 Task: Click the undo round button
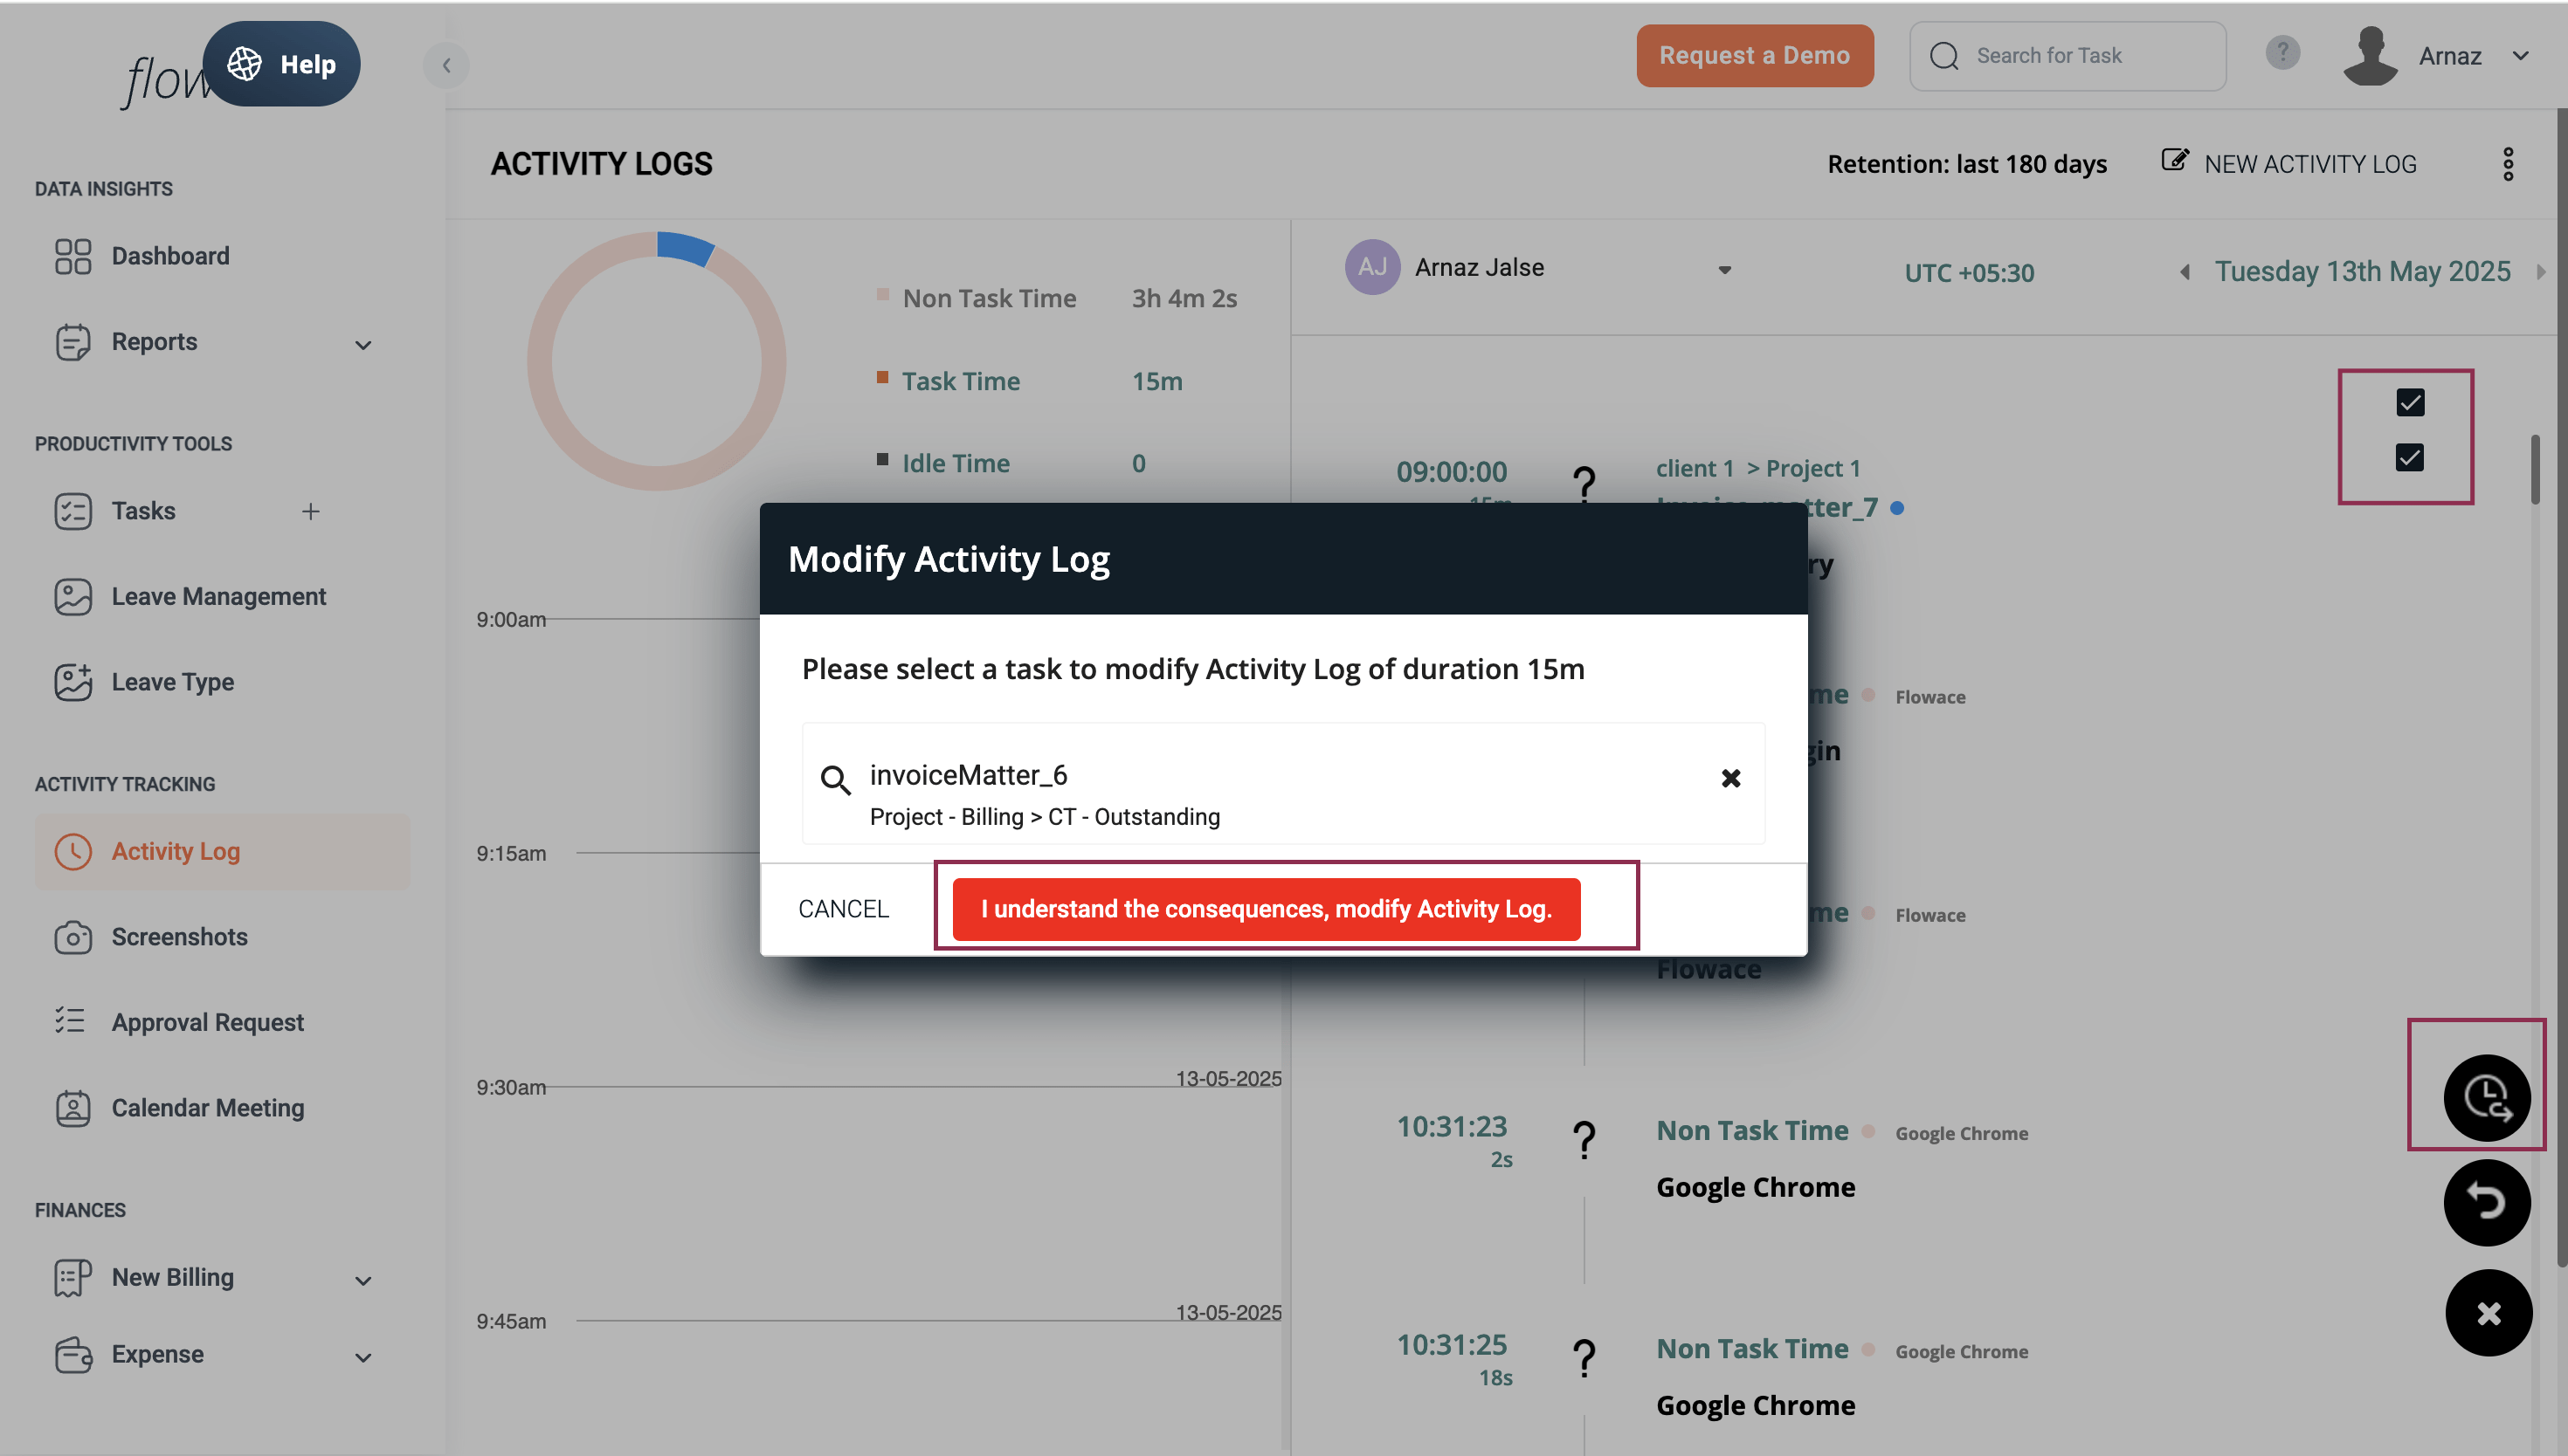[x=2487, y=1202]
